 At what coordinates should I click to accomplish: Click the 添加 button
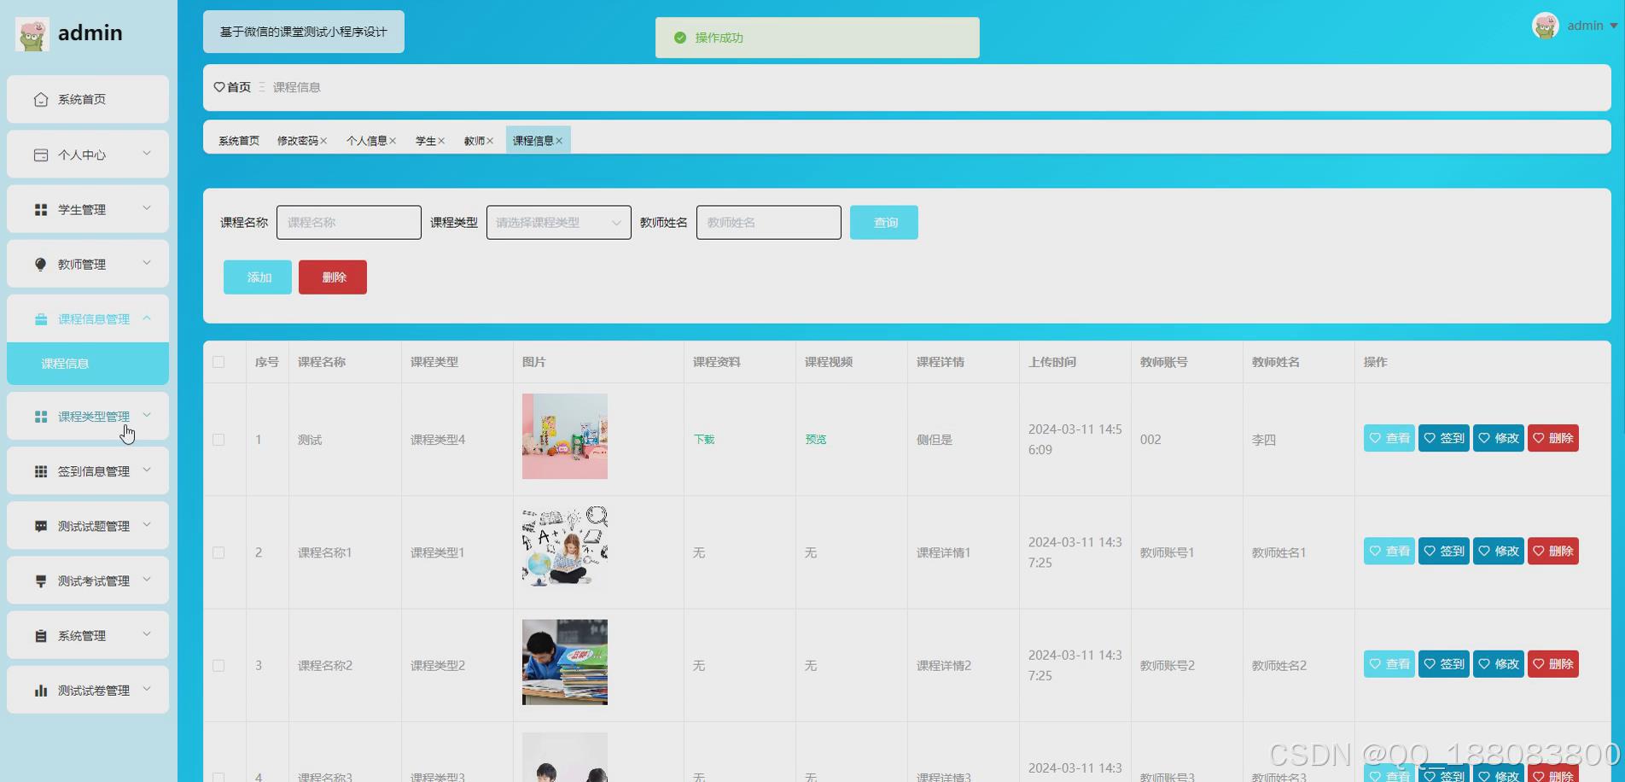(258, 277)
